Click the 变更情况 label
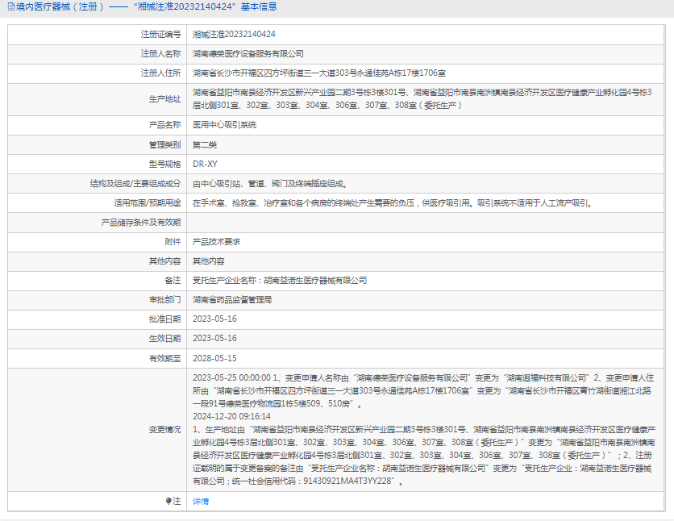Image resolution: width=674 pixels, height=521 pixels. 165,429
